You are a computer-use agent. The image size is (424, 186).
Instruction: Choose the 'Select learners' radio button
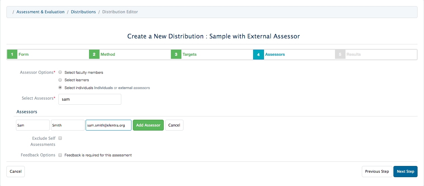tap(60, 80)
